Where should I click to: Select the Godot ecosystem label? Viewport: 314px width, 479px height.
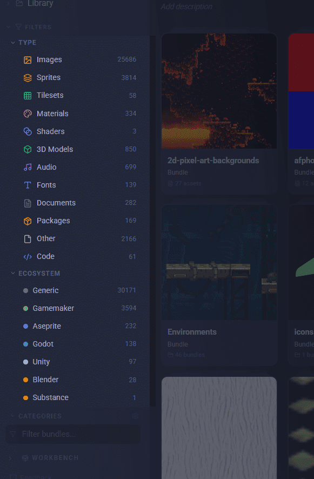tap(43, 344)
